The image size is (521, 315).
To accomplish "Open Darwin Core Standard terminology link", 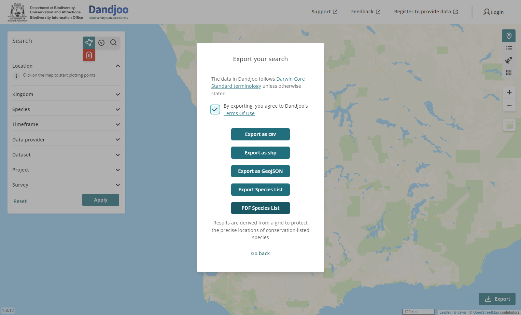I will tap(258, 82).
